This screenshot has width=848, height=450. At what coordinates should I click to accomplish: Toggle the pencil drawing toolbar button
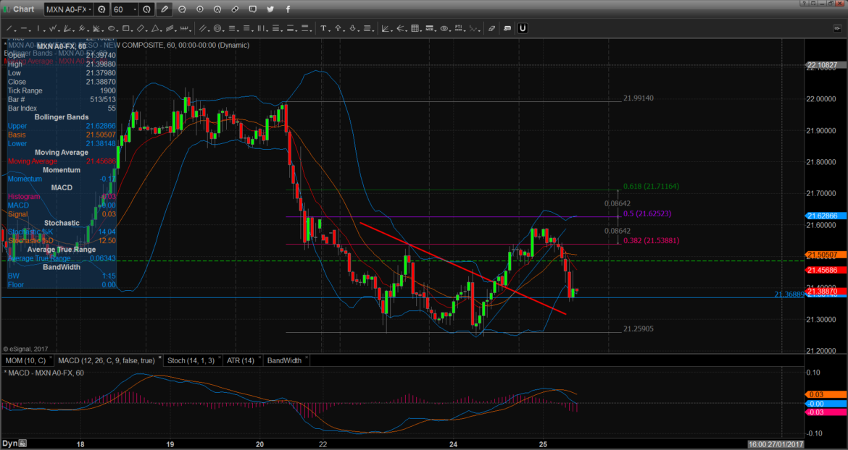pyautogui.click(x=165, y=9)
